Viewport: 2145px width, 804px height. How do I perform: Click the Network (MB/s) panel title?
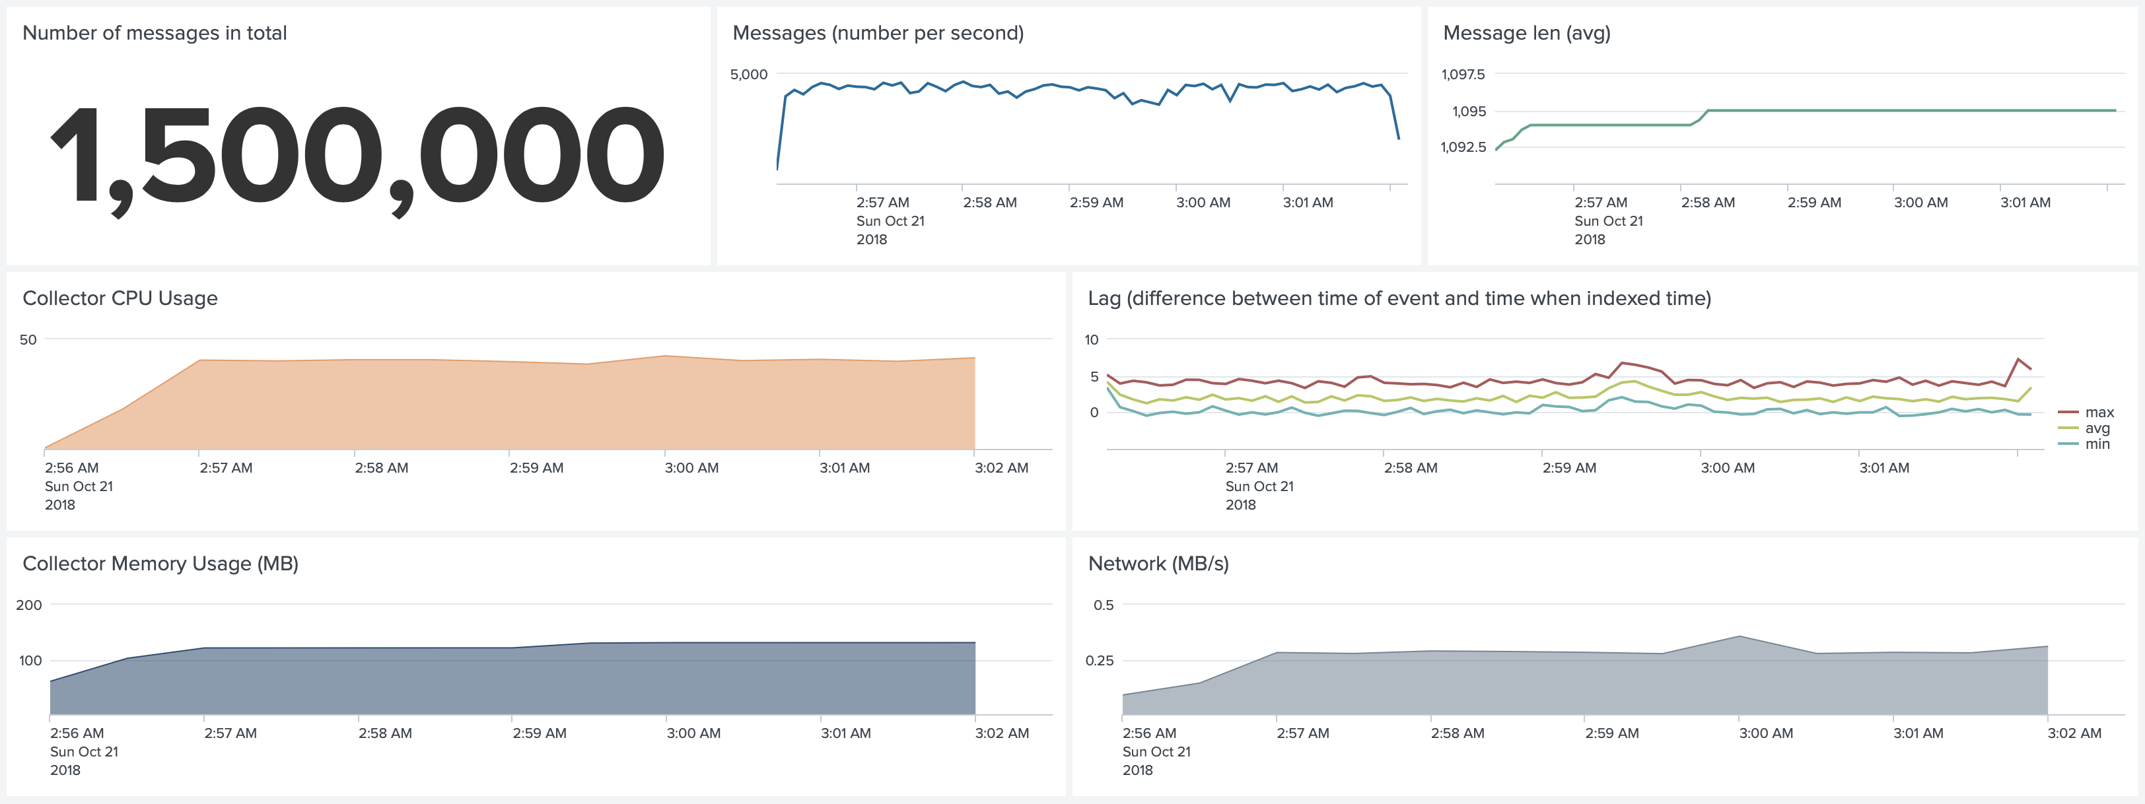tap(1158, 564)
